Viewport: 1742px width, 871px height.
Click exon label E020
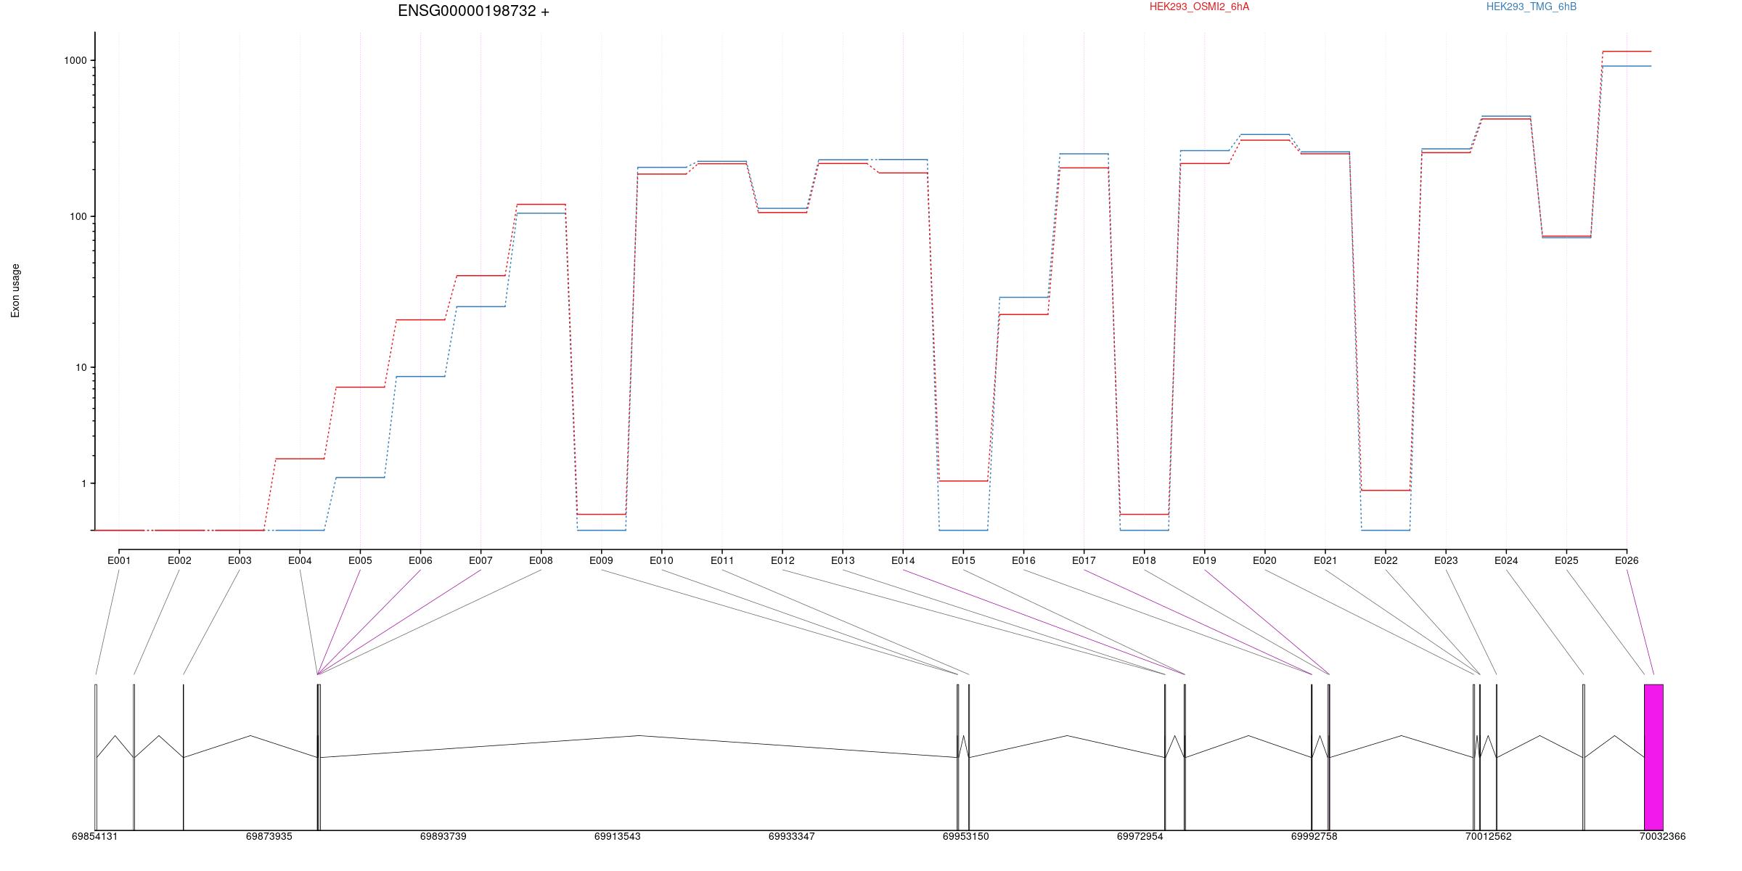point(1264,560)
